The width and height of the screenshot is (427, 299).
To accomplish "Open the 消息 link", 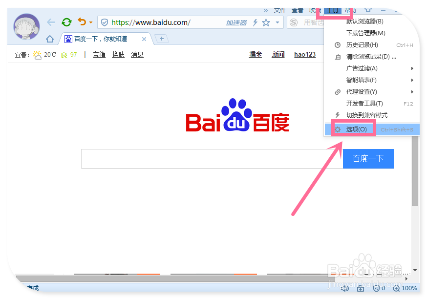I will click(137, 55).
